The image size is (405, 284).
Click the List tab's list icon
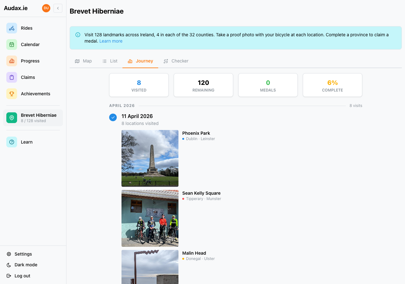point(104,61)
